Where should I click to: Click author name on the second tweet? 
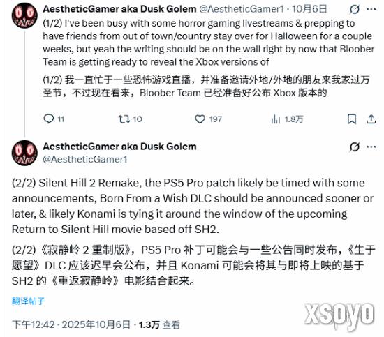tap(120, 147)
